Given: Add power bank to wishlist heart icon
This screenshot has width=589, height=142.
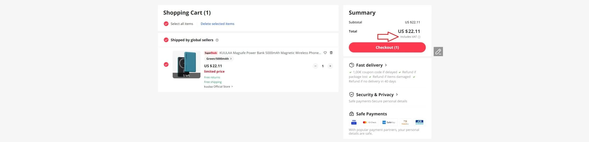Looking at the screenshot, I should (x=325, y=53).
